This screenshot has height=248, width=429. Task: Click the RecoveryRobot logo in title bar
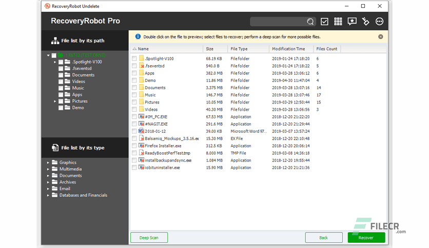tap(47, 6)
